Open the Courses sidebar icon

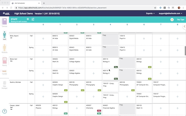click(x=4, y=22)
